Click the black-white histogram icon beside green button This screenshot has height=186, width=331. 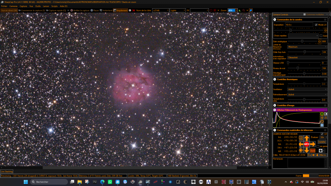(x=326, y=114)
